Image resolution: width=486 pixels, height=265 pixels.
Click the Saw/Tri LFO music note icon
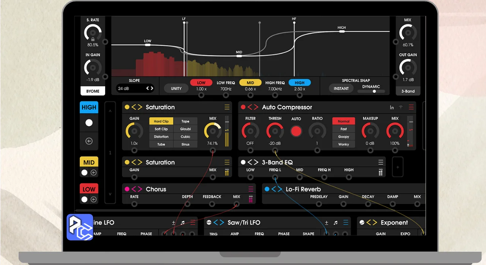[335, 223]
